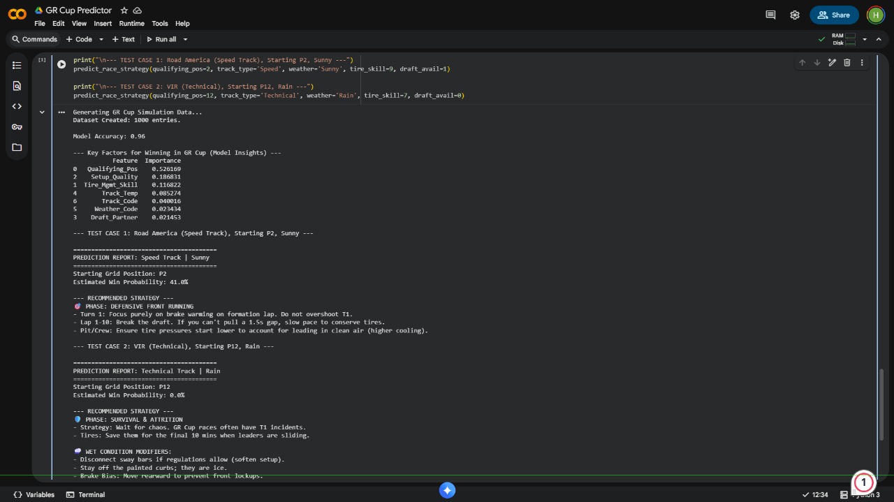Click the Setup_Quality importance row
Image resolution: width=894 pixels, height=502 pixels.
point(127,177)
